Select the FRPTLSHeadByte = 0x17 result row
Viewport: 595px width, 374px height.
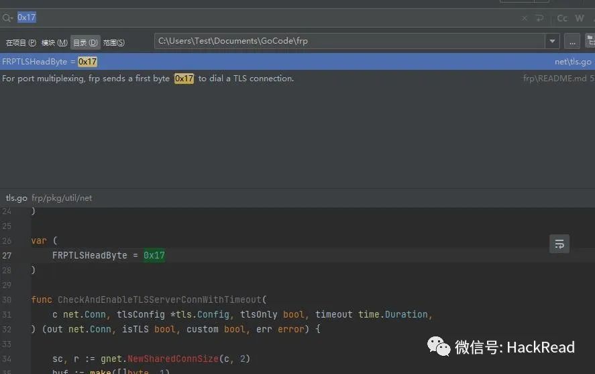point(298,62)
